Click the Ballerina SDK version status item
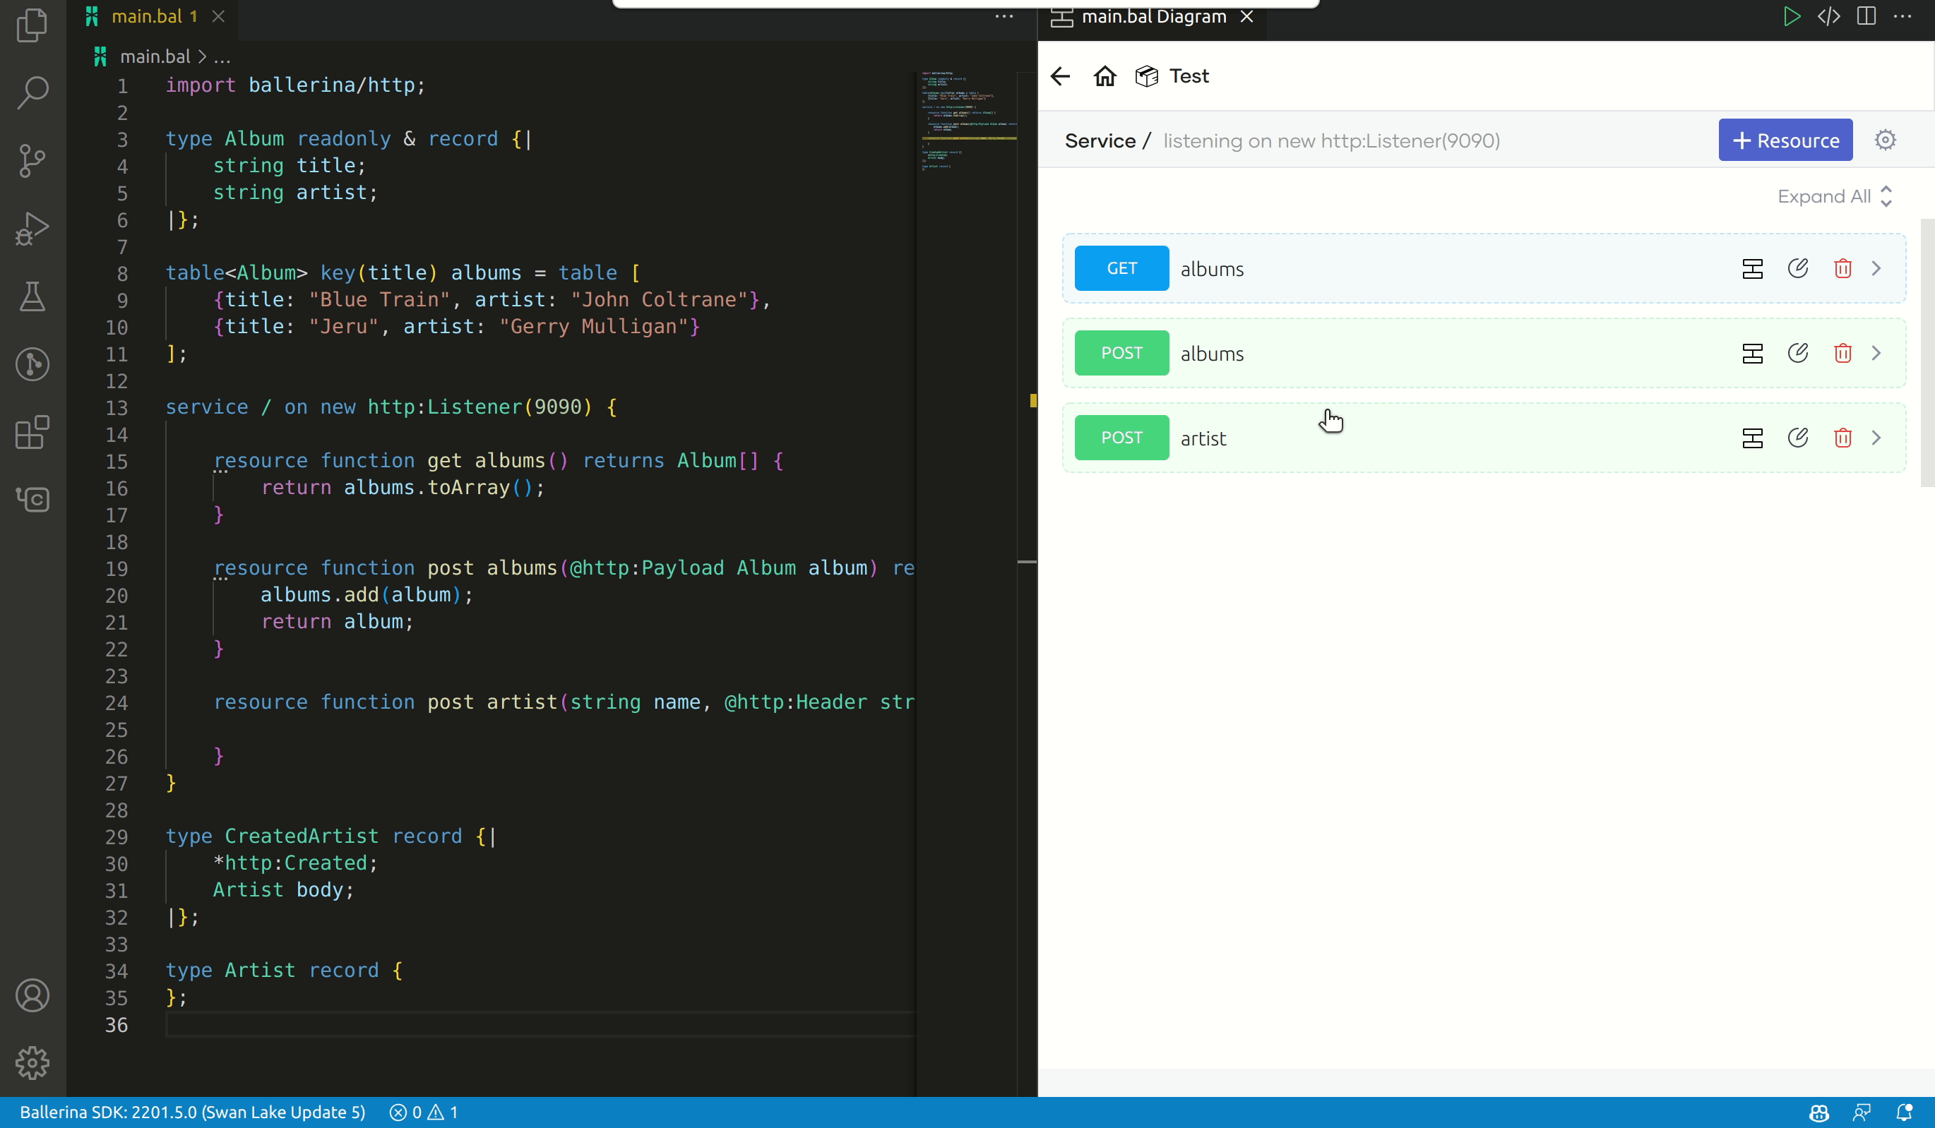 [193, 1112]
